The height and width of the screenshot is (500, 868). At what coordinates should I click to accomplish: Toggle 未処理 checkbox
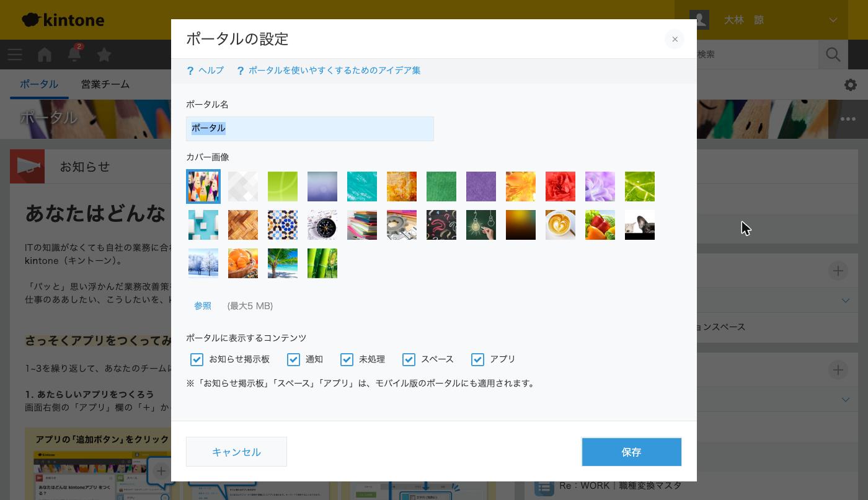347,359
